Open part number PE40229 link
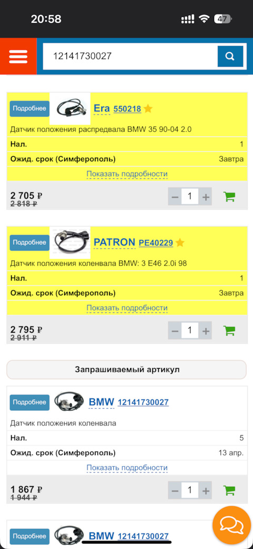The height and width of the screenshot is (549, 253). [155, 243]
